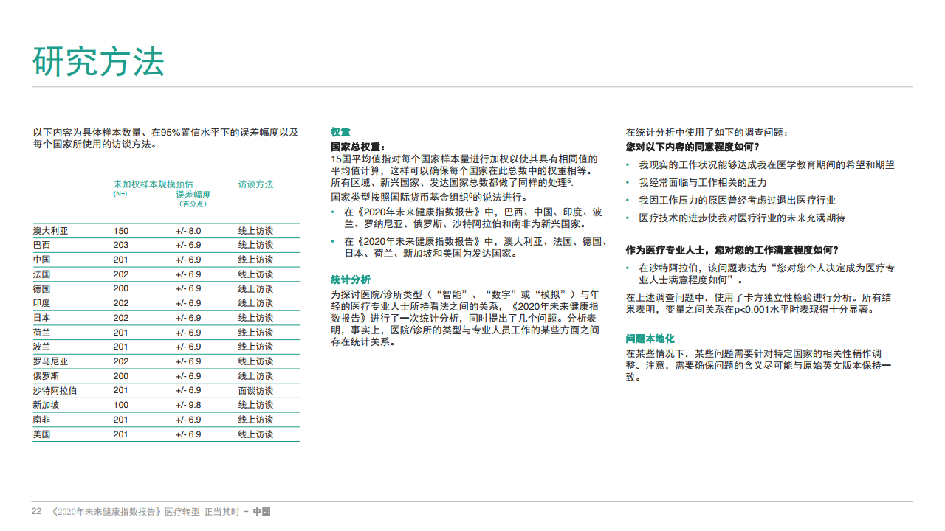Viewport: 945px width, 531px height.
Task: Select "面谈访谈" in the 沙特阿拉伯 row
Action: [x=255, y=391]
